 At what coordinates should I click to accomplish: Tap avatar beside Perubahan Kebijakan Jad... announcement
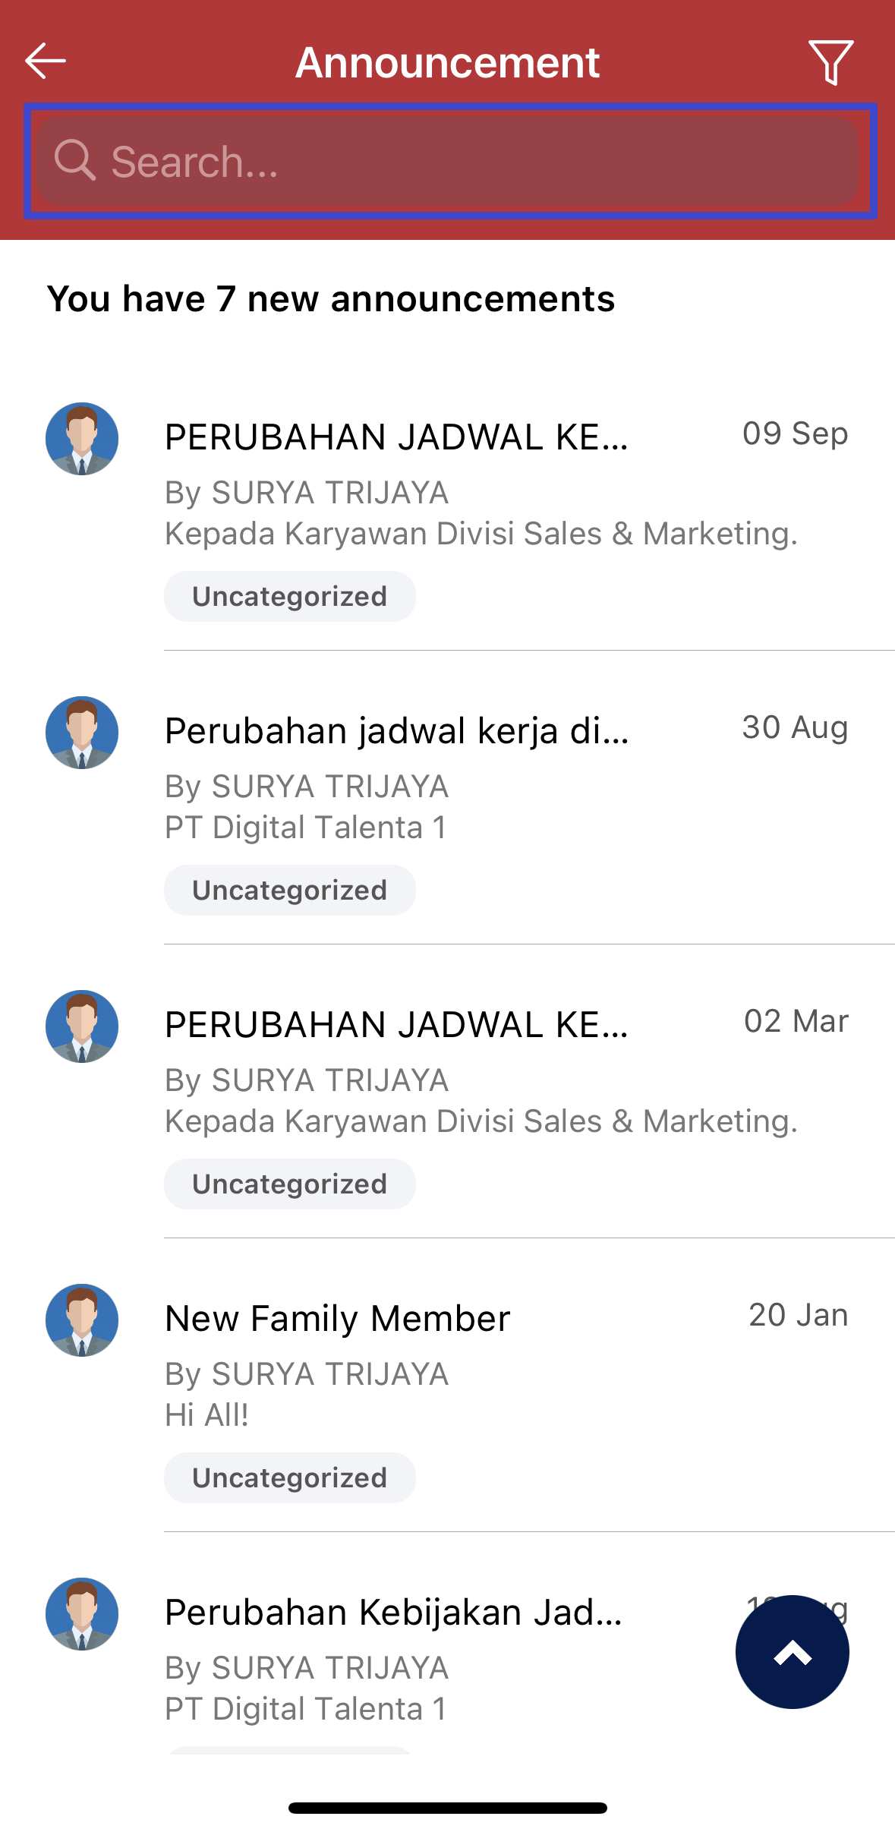pos(82,1614)
